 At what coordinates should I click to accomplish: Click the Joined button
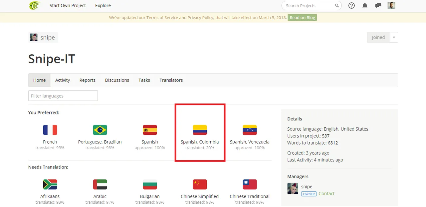click(378, 37)
